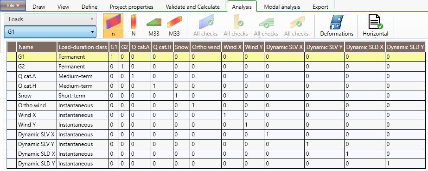Open the G1 load case dropdown

click(50, 32)
